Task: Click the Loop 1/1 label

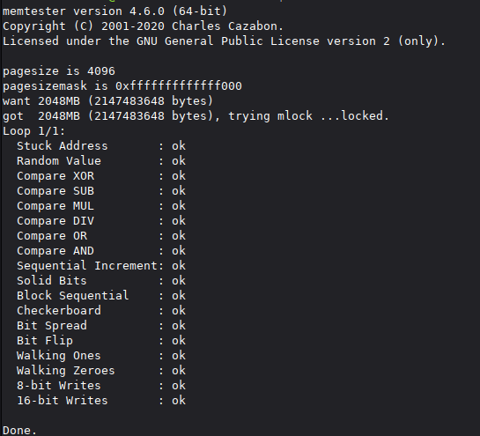Action: click(34, 131)
